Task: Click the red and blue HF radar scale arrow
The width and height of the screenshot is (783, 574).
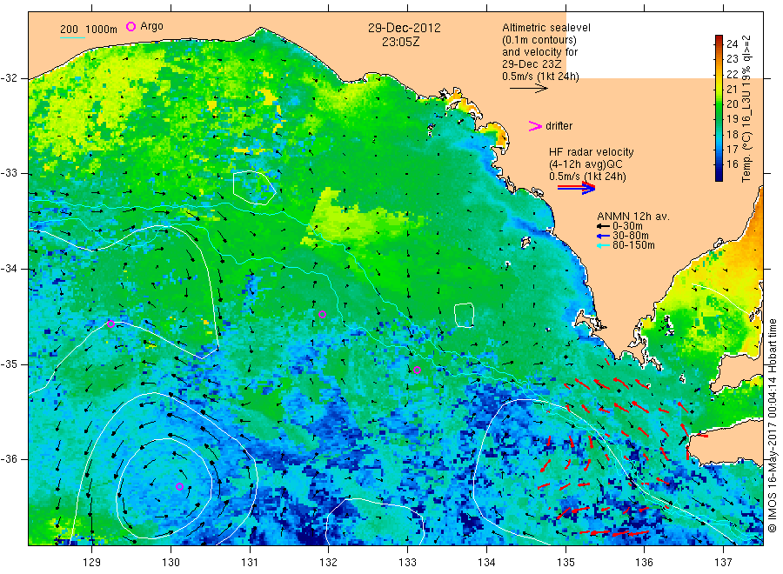Action: [576, 188]
